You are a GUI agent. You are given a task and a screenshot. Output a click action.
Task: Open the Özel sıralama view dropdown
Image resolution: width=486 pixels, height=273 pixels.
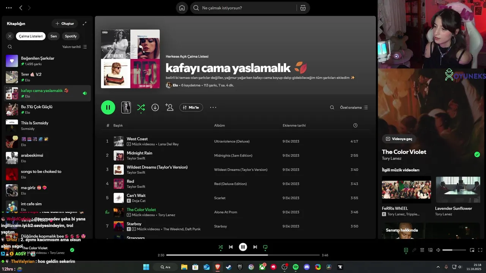(x=354, y=107)
